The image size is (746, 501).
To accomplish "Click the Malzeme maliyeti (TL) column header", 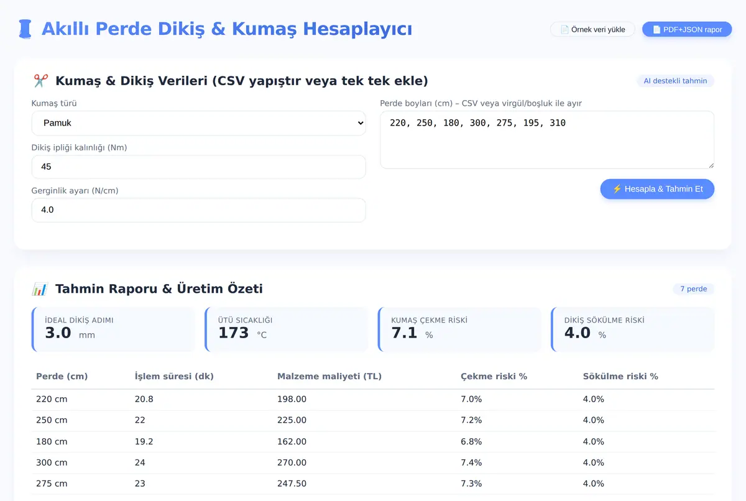I will coord(329,377).
